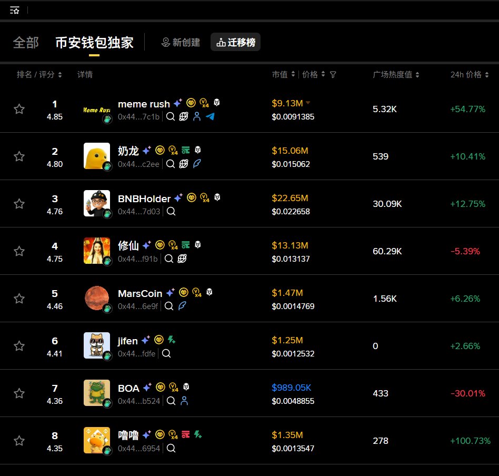Star meme rush as a favorite

coord(19,109)
